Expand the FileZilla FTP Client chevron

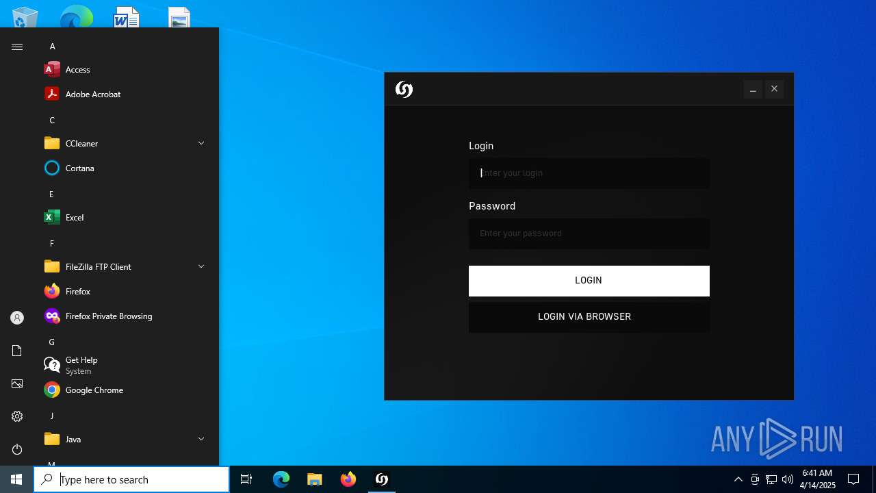tap(201, 266)
